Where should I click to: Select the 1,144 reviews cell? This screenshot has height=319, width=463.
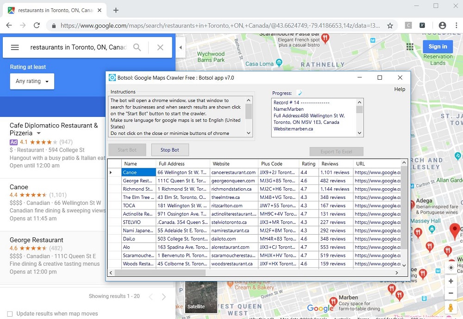click(336, 189)
